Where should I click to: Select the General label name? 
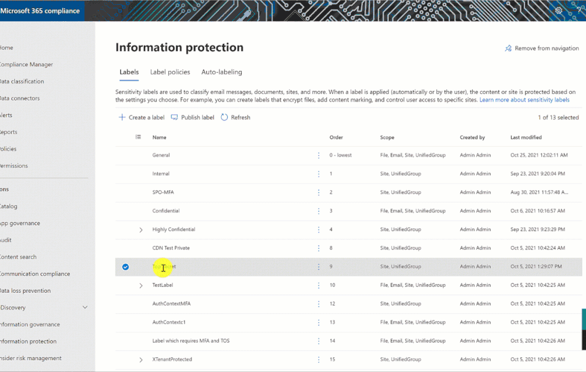tap(161, 155)
